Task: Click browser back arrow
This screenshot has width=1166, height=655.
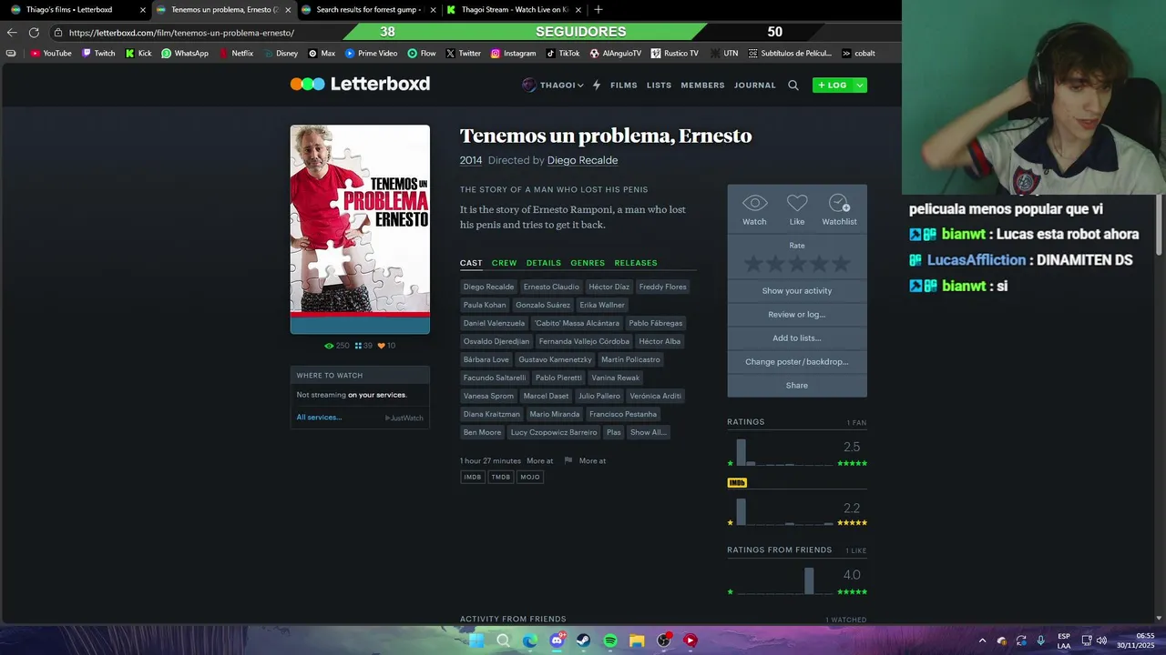Action: [12, 32]
